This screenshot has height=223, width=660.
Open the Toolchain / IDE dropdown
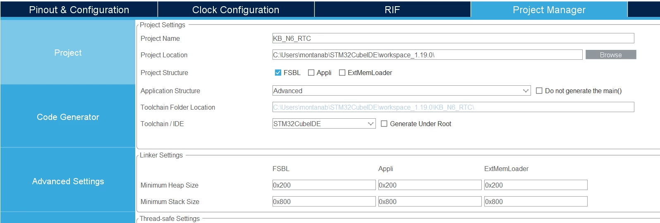tap(324, 124)
